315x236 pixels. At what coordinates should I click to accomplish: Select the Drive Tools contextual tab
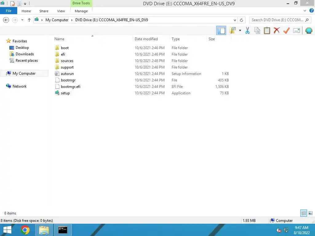(x=81, y=3)
